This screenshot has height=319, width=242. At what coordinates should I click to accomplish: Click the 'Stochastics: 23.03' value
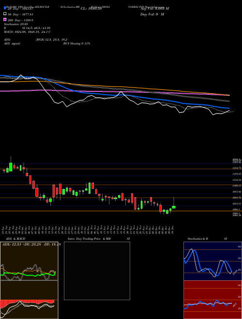pyautogui.click(x=15, y=24)
